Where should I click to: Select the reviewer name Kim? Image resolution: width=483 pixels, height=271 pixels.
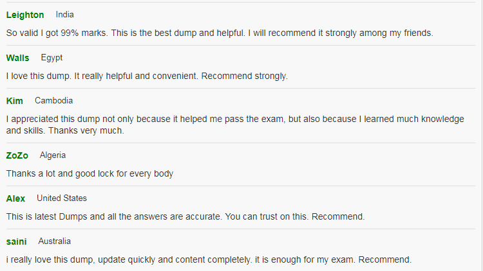(x=14, y=101)
